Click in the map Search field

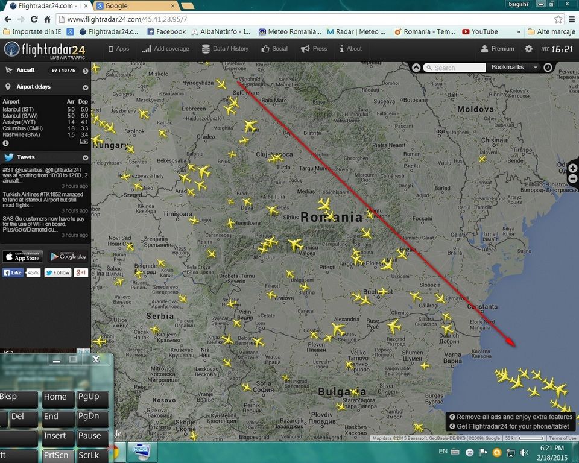click(455, 68)
